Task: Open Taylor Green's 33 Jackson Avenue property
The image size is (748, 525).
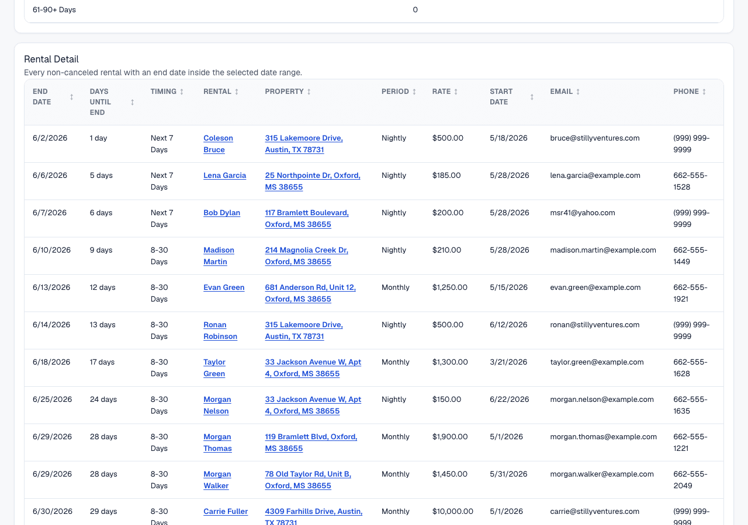Action: [313, 368]
